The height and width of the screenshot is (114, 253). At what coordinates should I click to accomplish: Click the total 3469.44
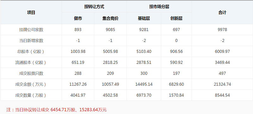222,62
